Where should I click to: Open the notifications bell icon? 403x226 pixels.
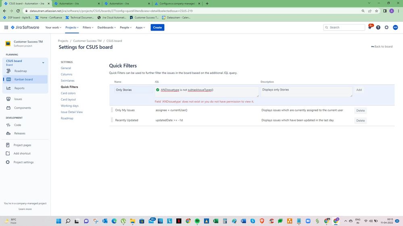point(370,27)
